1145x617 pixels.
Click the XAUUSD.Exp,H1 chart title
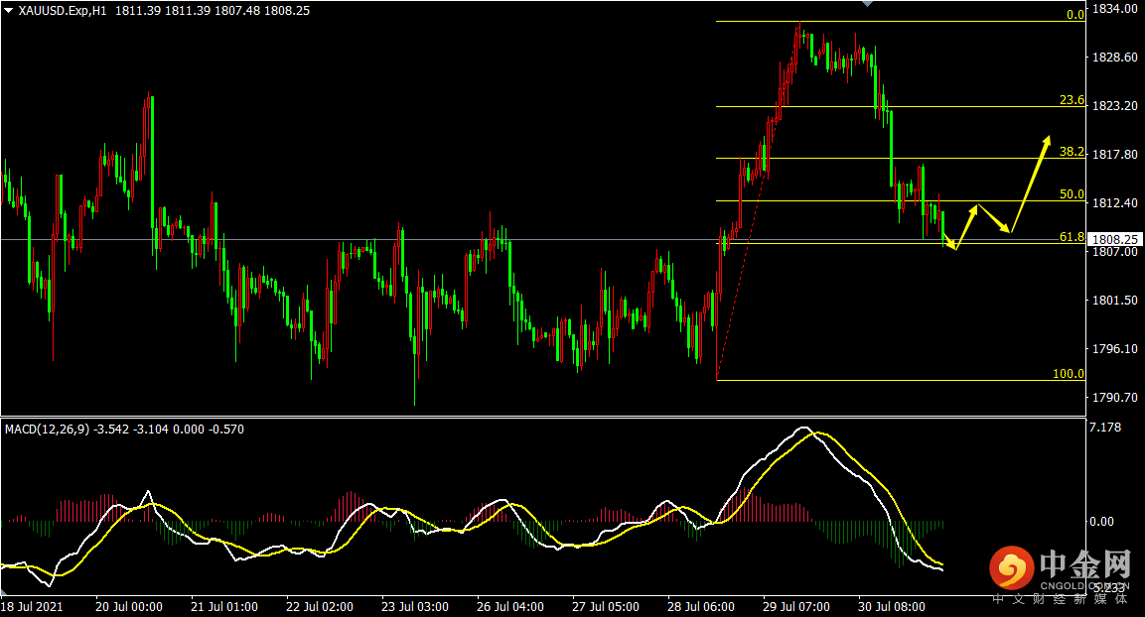click(63, 11)
